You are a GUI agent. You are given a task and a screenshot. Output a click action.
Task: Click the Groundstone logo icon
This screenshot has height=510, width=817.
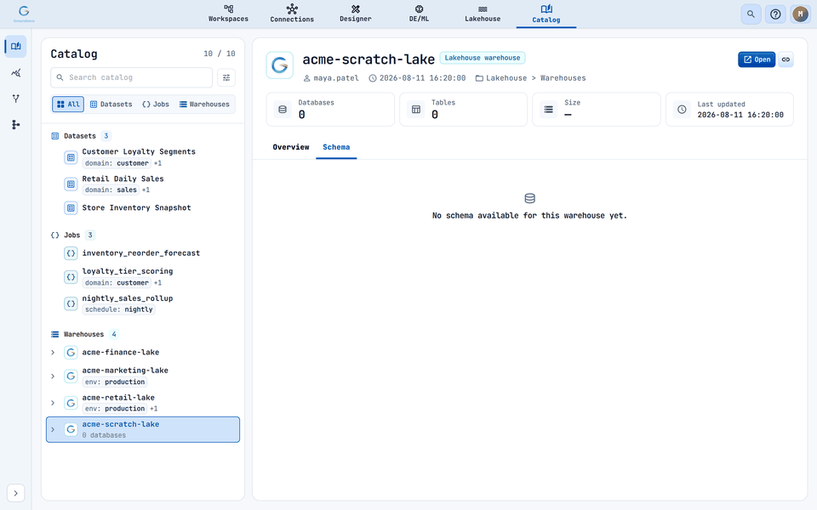pos(24,14)
